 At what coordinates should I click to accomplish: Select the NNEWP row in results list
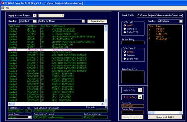[56, 37]
